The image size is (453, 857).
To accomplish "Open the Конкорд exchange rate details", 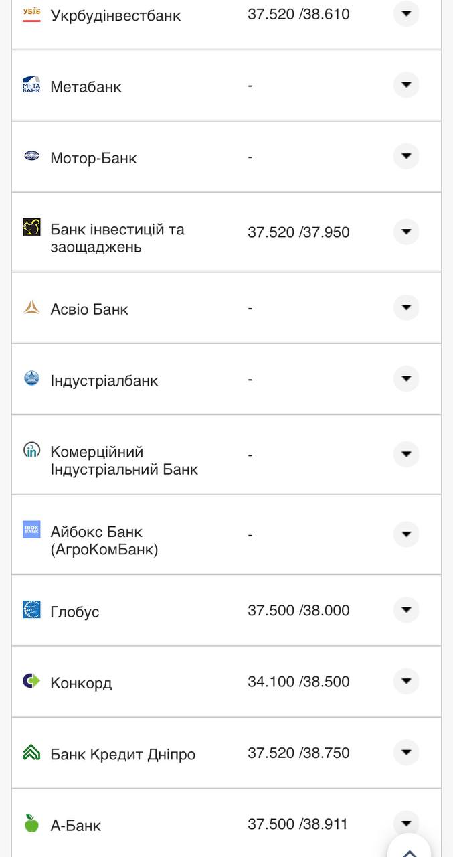I will pos(406,680).
